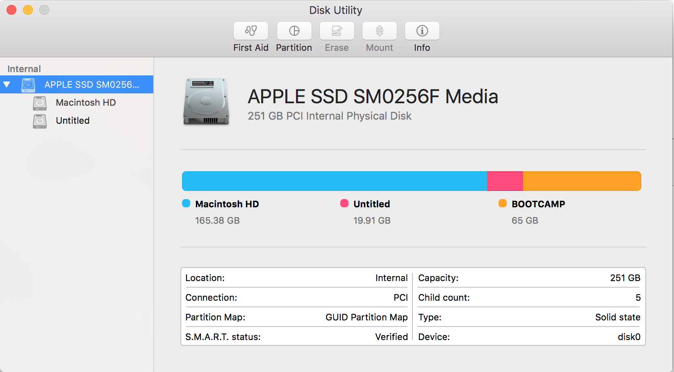Click the Macintosh HD volume icon in sidebar
Screen dimensions: 674x372
(x=40, y=103)
